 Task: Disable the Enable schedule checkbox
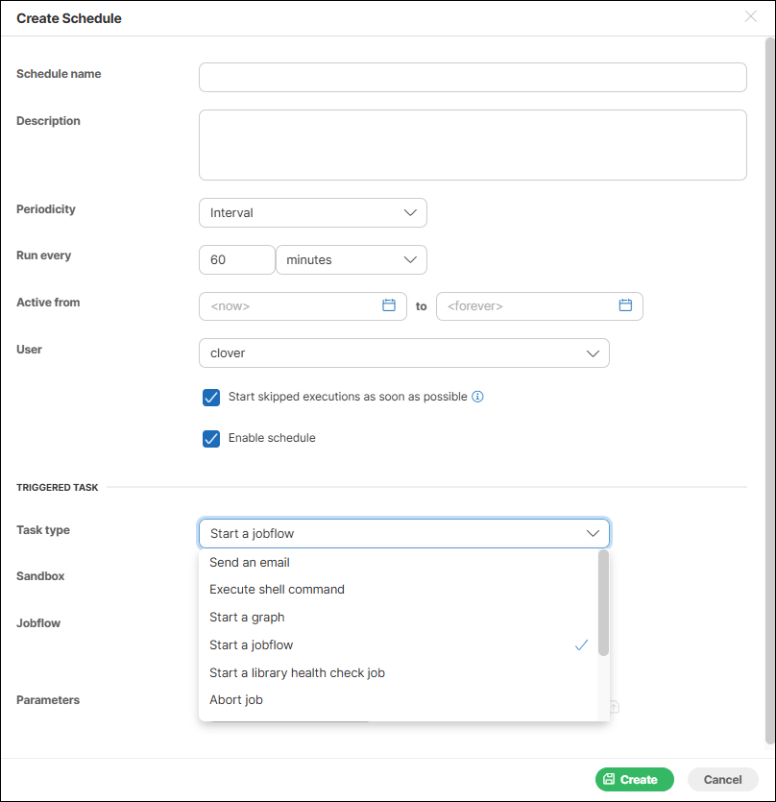211,438
